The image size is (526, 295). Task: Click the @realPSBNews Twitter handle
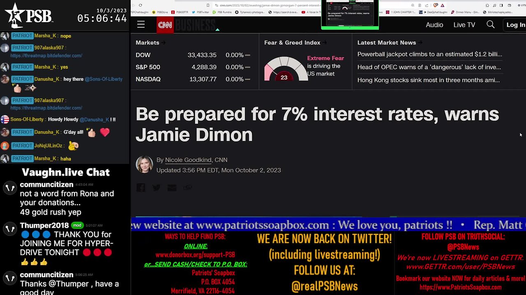pyautogui.click(x=324, y=286)
